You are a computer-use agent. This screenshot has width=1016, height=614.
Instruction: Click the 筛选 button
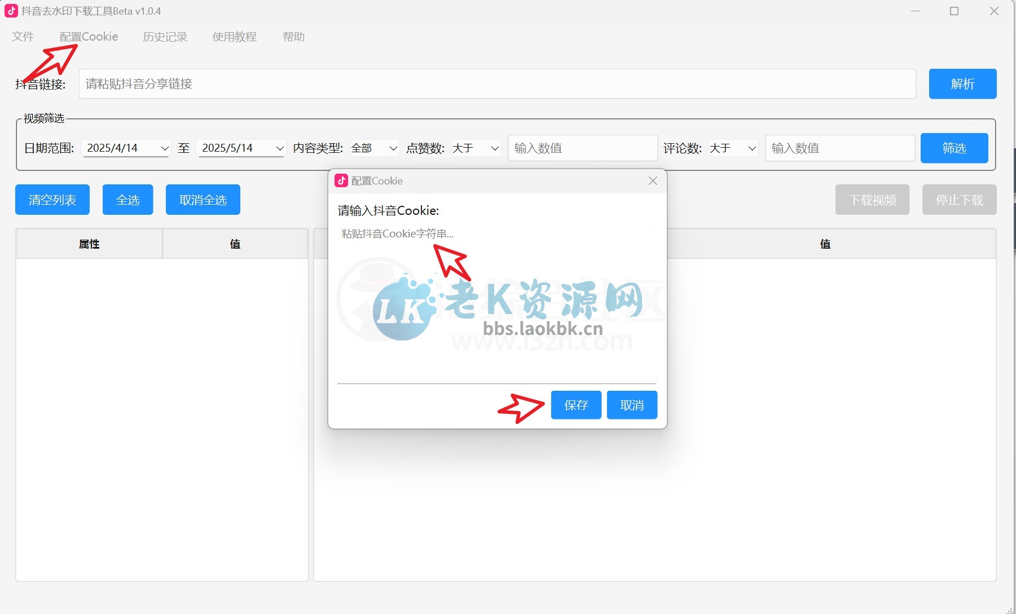pyautogui.click(x=954, y=148)
